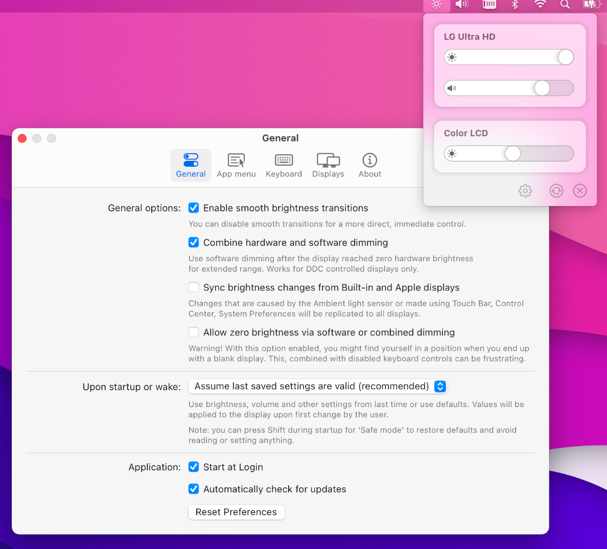Image resolution: width=607 pixels, height=549 pixels.
Task: Open Bluetooth menu bar icon
Action: (x=515, y=5)
